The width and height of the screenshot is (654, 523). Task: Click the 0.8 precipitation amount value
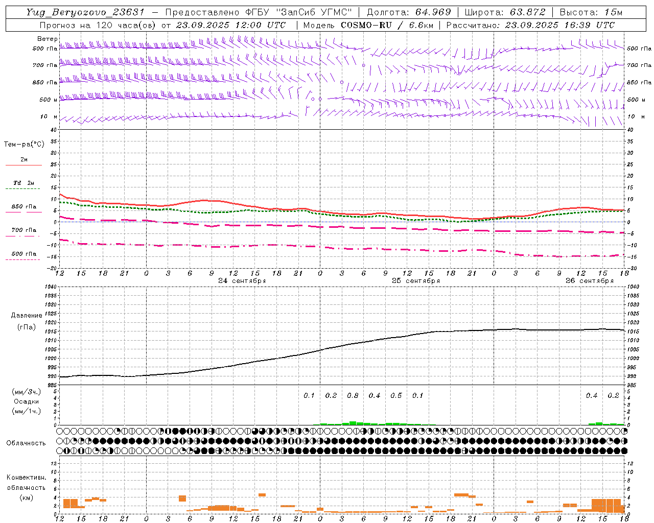pos(353,396)
